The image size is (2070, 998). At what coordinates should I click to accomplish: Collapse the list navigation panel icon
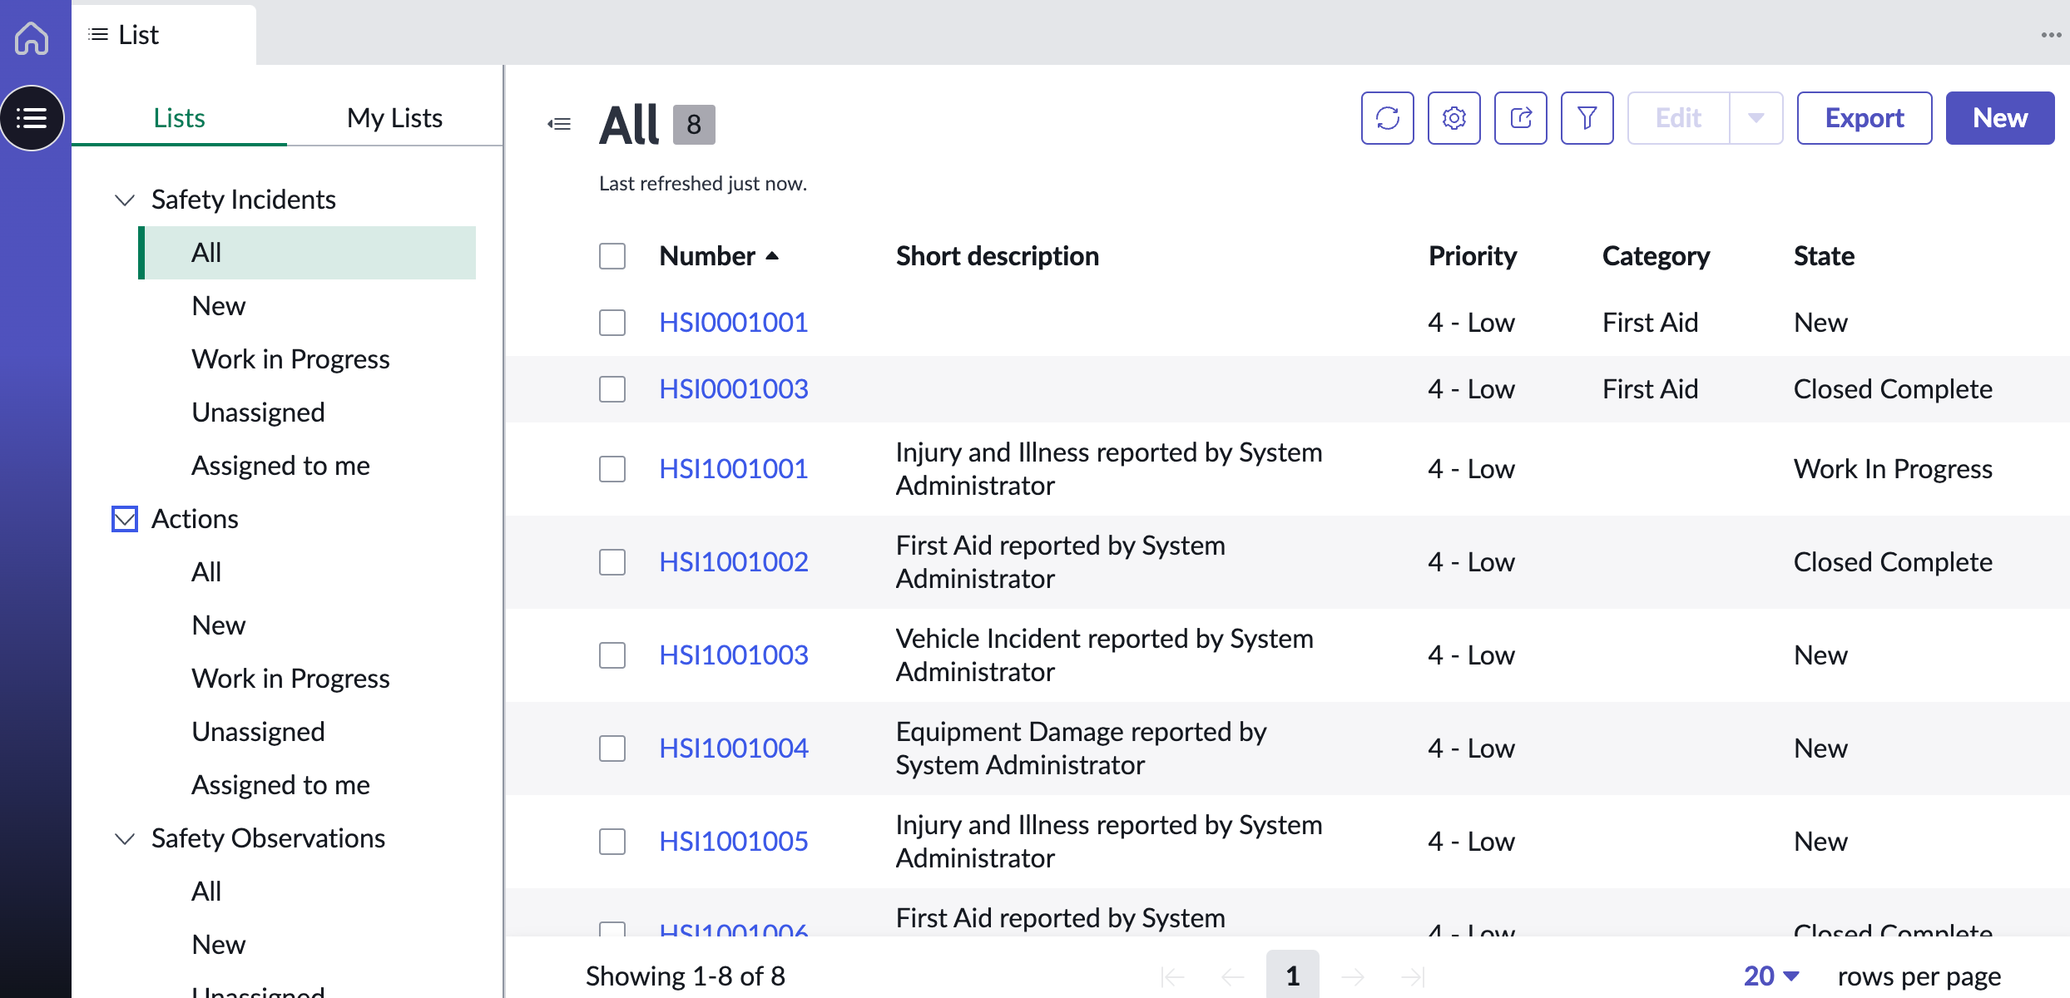pos(559,124)
